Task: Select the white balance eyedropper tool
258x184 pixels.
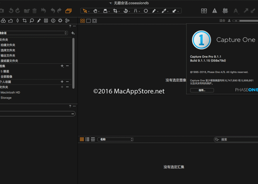Action: tap(164, 11)
